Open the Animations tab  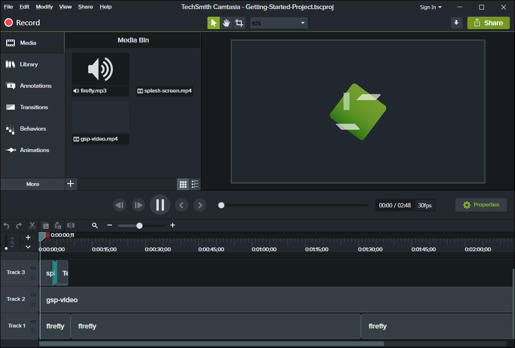(32, 150)
